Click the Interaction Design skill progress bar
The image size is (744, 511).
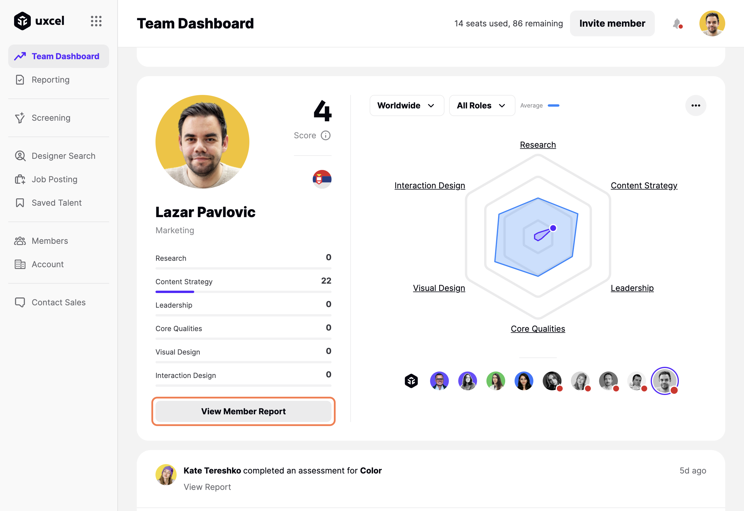243,386
